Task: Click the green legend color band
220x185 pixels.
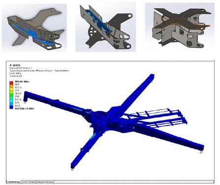Action: [x=11, y=95]
